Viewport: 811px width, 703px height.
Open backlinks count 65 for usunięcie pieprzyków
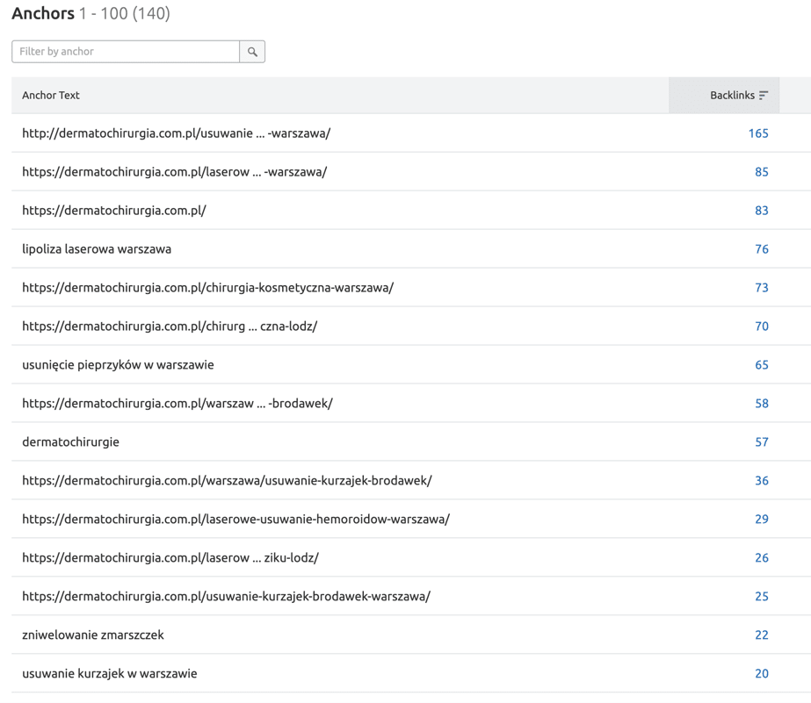tap(761, 365)
